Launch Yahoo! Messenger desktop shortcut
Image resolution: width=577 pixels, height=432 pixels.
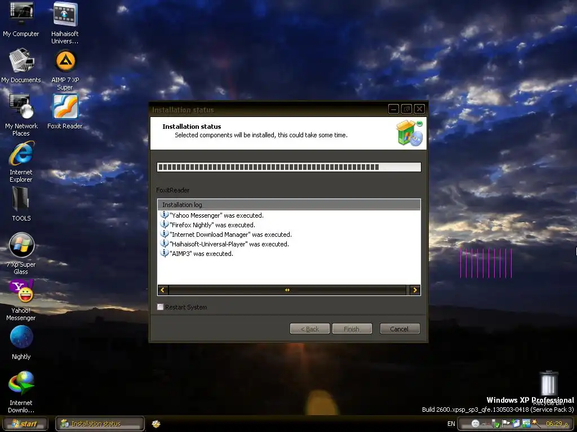[x=21, y=300]
